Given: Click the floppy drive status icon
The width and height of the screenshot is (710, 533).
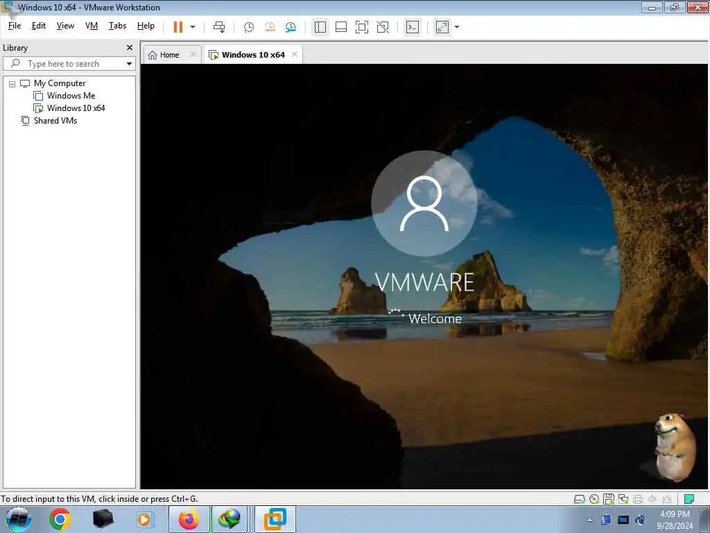Looking at the screenshot, I should [609, 499].
